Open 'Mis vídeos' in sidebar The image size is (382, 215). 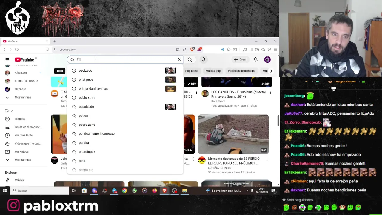click(23, 152)
